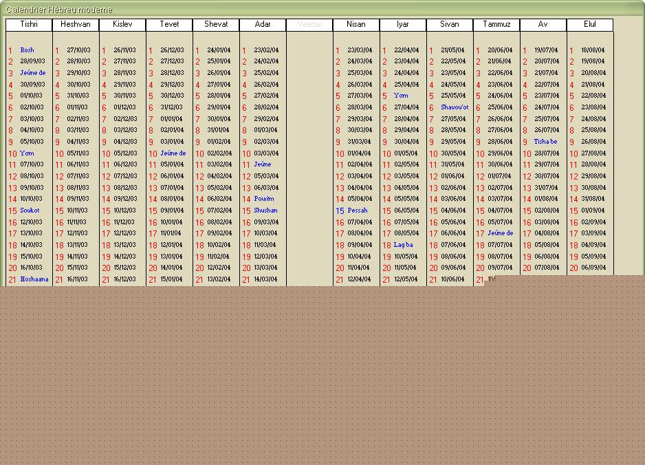Open the Soukot holiday in Tishri

click(x=30, y=210)
